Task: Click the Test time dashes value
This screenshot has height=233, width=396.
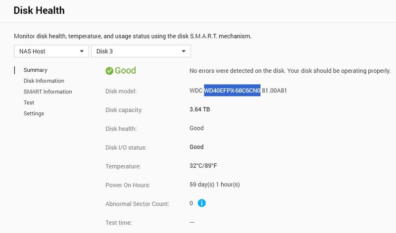Action: [192, 222]
